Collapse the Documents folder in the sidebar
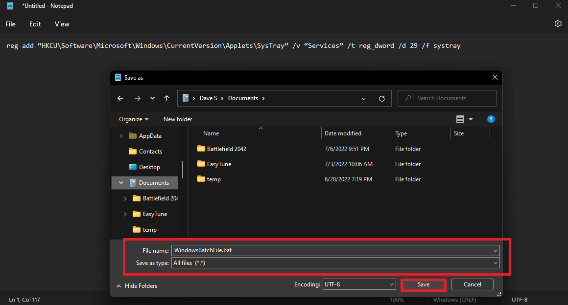The height and width of the screenshot is (305, 568). coord(121,182)
